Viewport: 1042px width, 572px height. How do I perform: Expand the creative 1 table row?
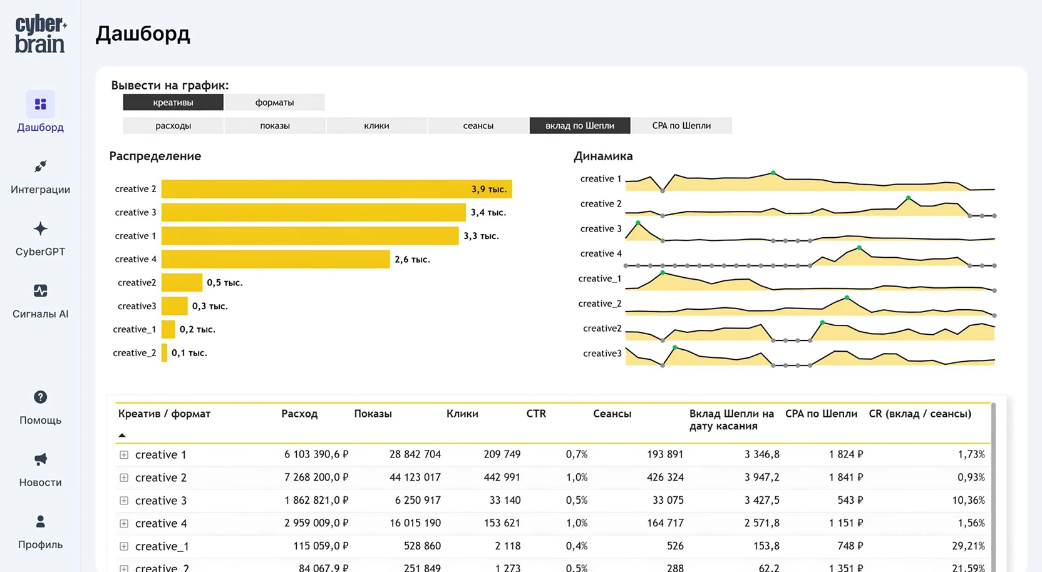click(x=124, y=455)
